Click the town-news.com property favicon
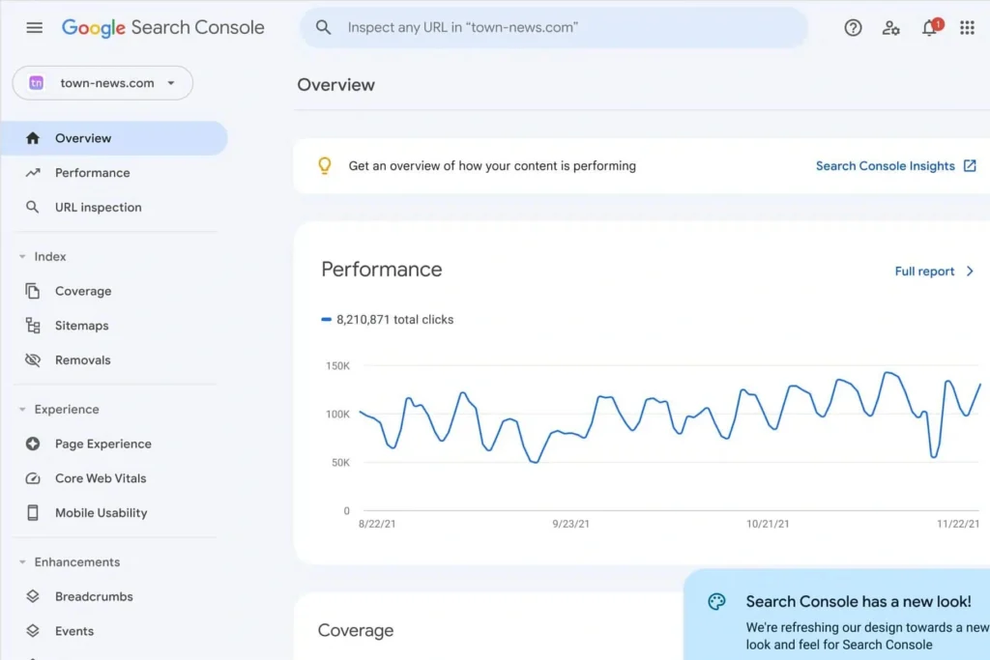The width and height of the screenshot is (990, 660). (x=36, y=83)
